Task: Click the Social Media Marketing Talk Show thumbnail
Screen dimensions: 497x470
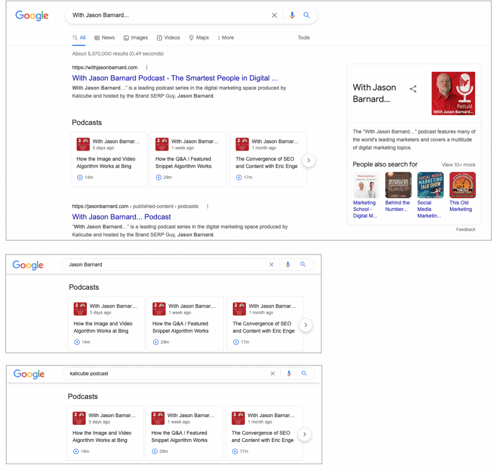Action: click(431, 185)
